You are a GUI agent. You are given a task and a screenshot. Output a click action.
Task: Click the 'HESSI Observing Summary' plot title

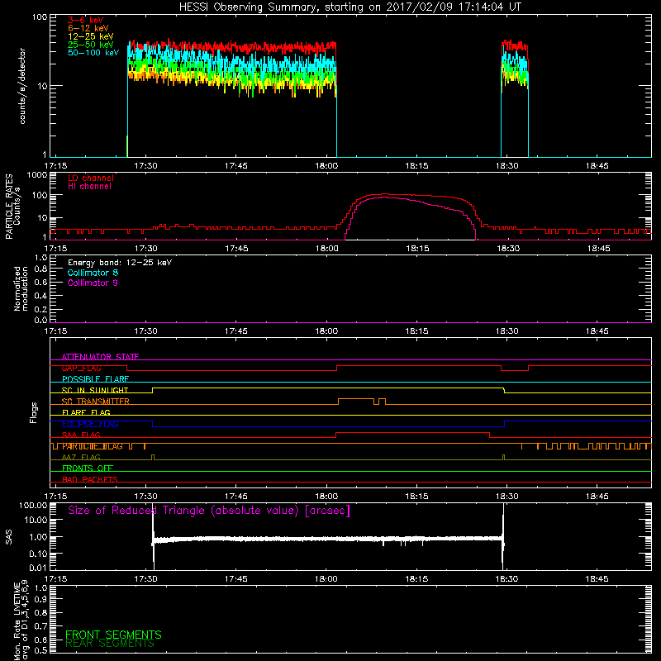[350, 7]
